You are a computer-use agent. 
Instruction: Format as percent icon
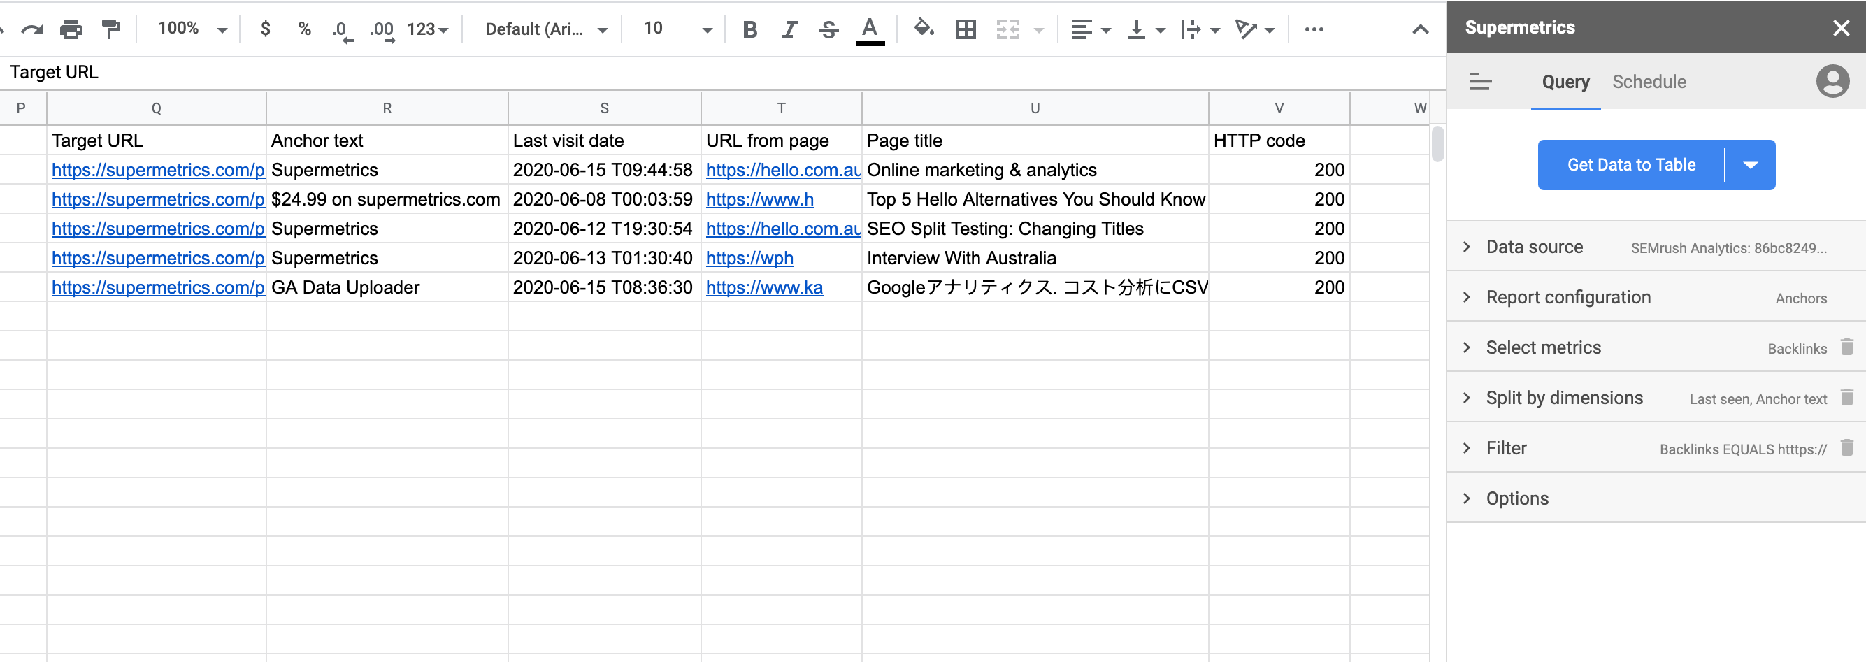click(304, 29)
